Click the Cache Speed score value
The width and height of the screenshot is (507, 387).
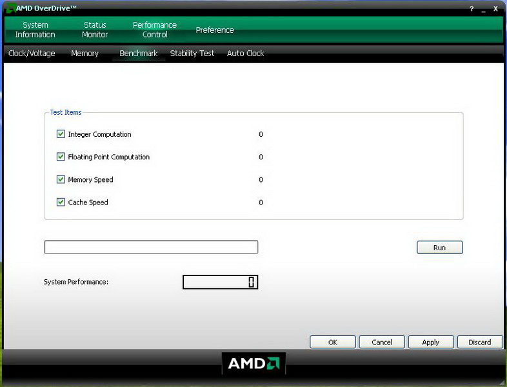pyautogui.click(x=261, y=203)
